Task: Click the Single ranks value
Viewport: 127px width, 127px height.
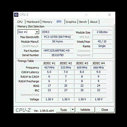Action: tap(102, 46)
